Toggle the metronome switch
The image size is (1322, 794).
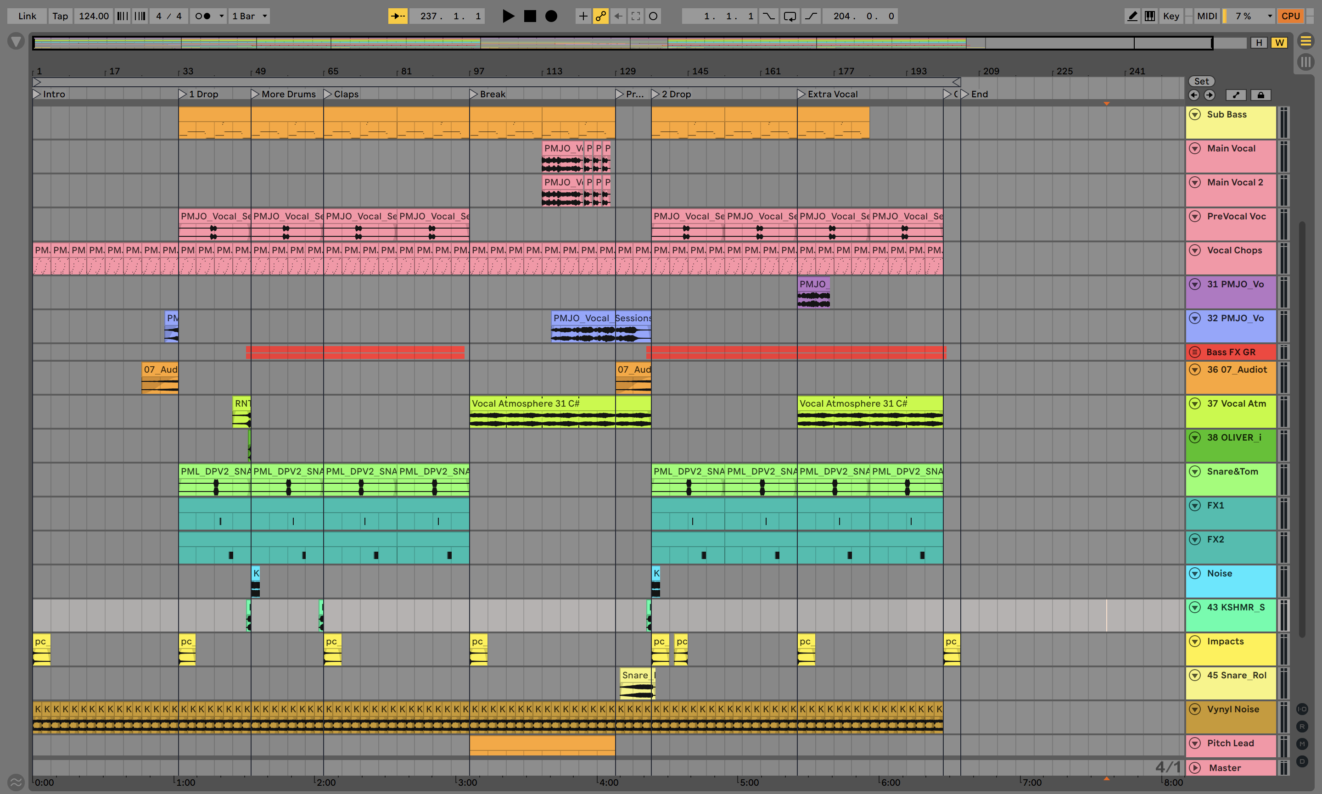tap(202, 16)
